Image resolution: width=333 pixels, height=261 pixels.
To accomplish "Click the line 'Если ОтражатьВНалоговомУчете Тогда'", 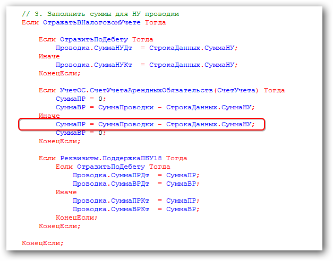I will tap(93, 22).
